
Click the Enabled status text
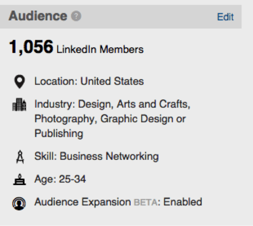pos(183,202)
